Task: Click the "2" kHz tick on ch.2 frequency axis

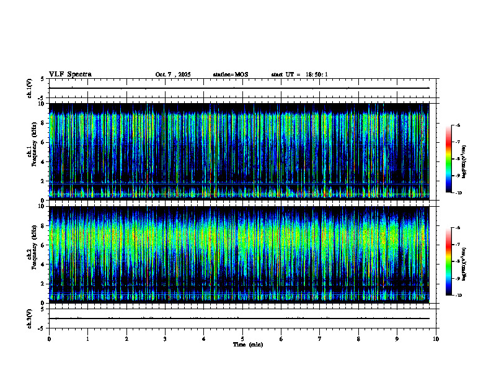Action: pyautogui.click(x=43, y=284)
